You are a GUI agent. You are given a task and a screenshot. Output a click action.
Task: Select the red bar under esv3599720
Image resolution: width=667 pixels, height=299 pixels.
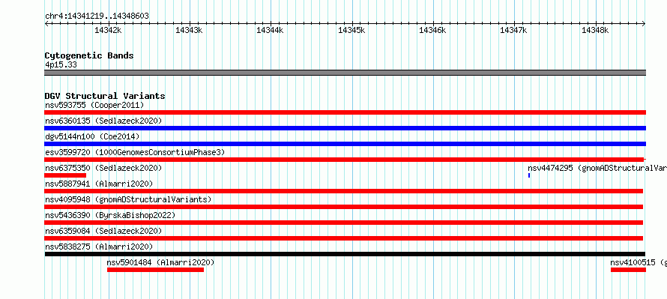point(345,160)
